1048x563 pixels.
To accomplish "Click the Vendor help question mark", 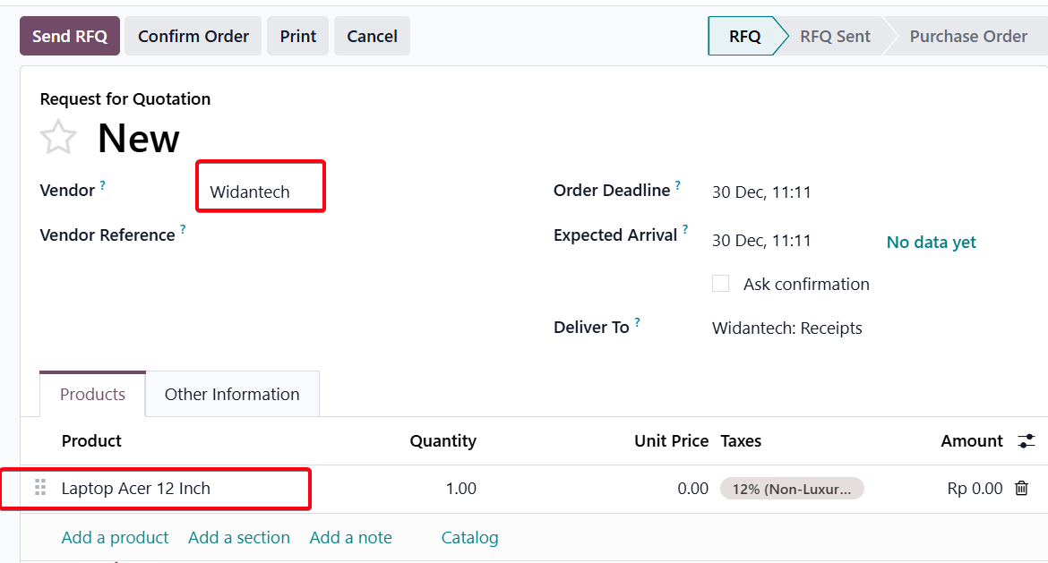I will click(103, 186).
